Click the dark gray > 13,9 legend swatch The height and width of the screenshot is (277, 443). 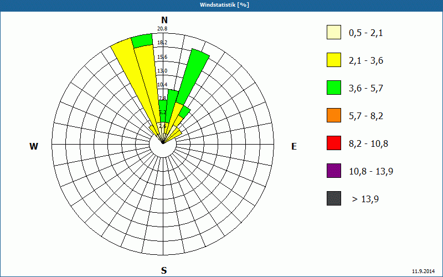pyautogui.click(x=334, y=198)
